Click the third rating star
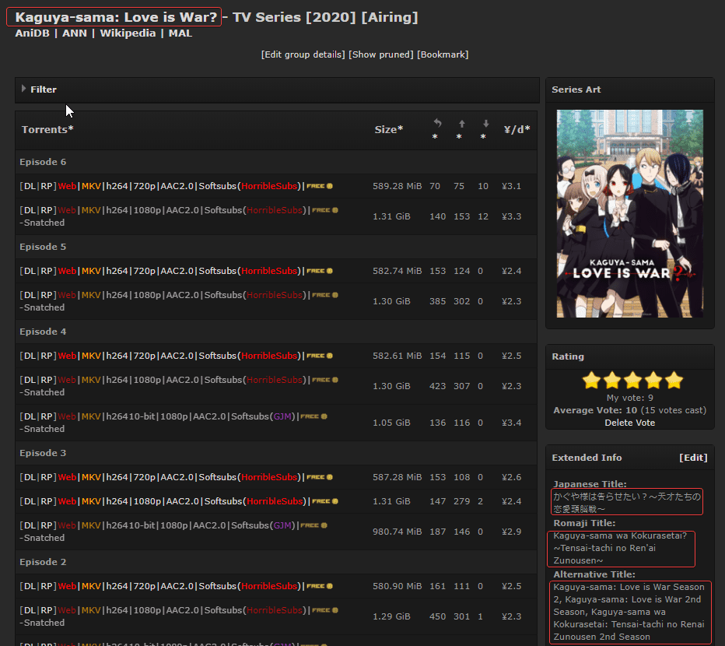The height and width of the screenshot is (646, 725). (x=632, y=381)
